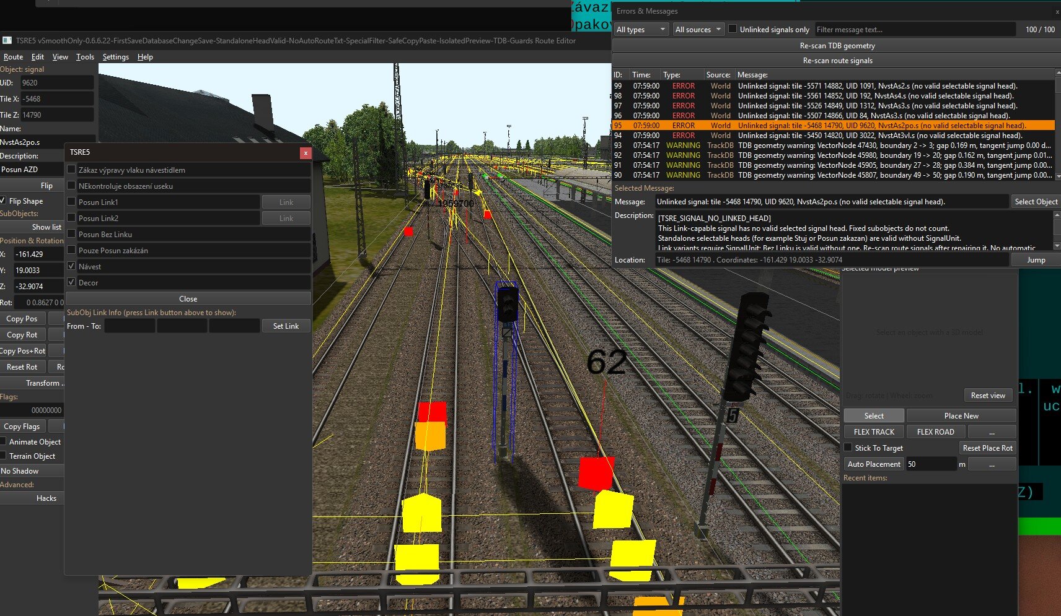Click Link button for Posun Link2
Screen dimensions: 1061x616
(286, 218)
